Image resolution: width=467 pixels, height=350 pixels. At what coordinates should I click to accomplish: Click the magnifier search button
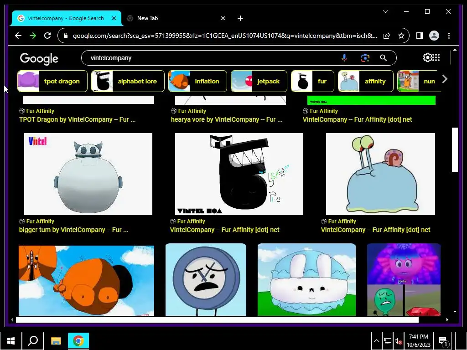[x=383, y=58]
